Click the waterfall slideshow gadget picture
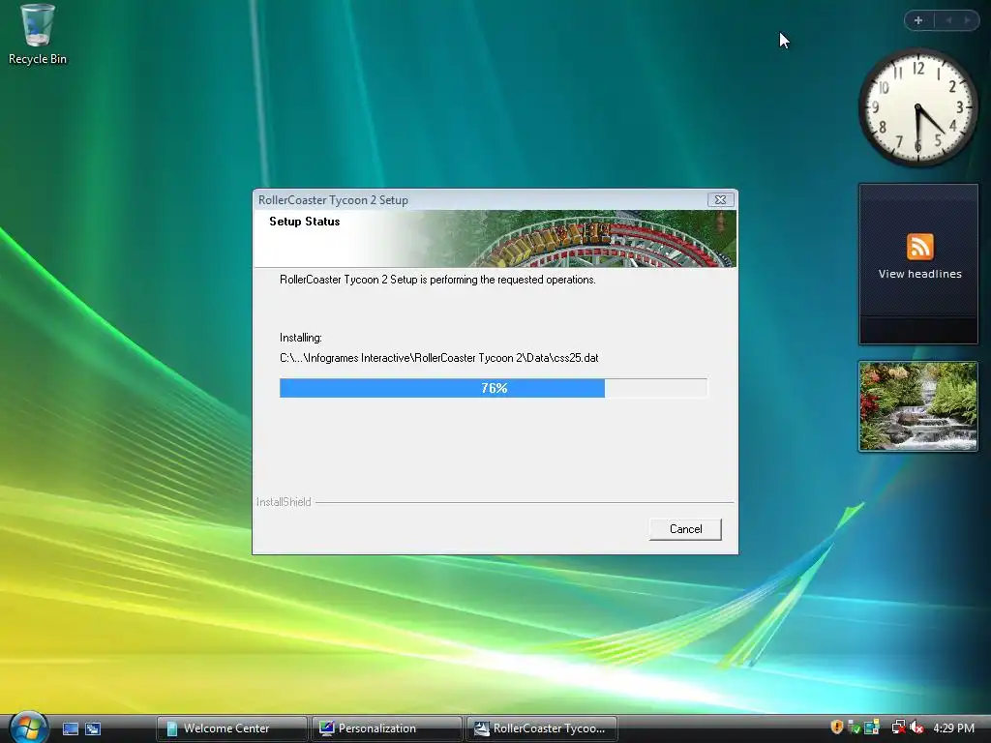The width and height of the screenshot is (991, 743). [x=917, y=406]
